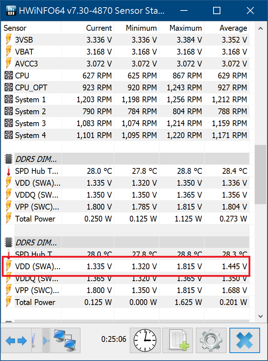Click the lightning icon next to VBAT

[8, 52]
